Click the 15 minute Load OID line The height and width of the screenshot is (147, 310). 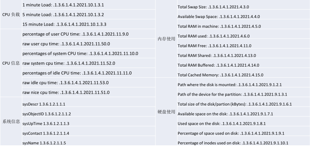tap(64, 25)
